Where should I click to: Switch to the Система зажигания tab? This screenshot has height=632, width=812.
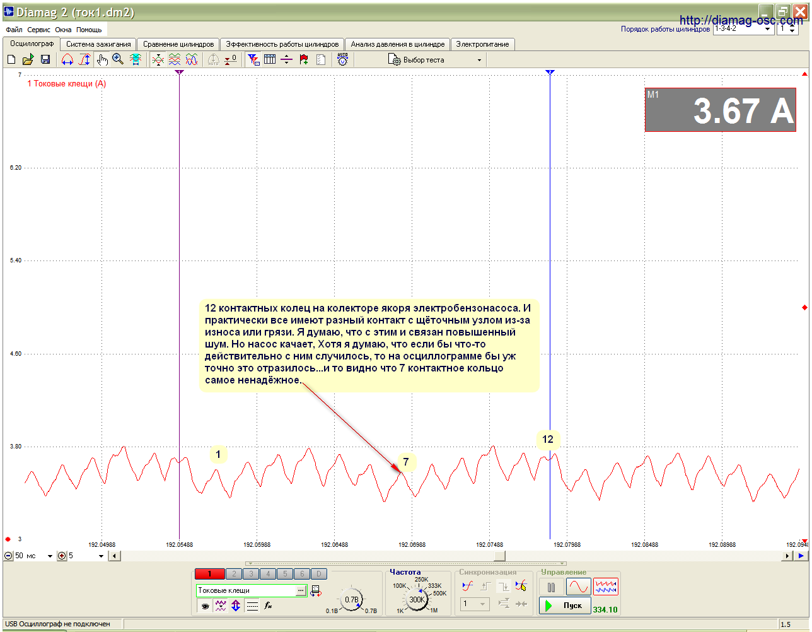pos(98,44)
